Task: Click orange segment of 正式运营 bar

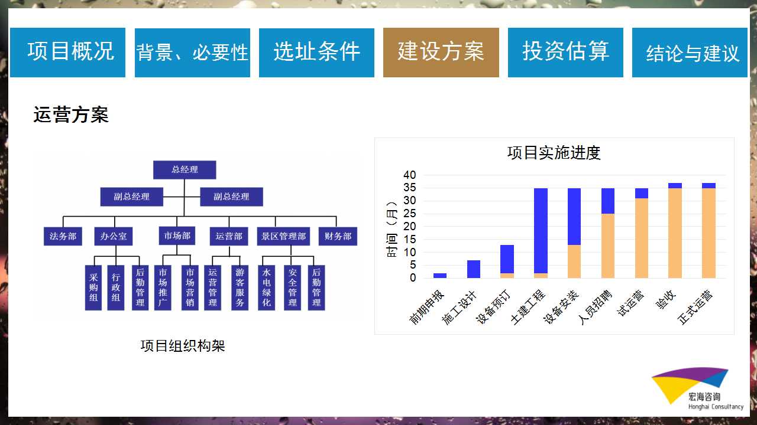Action: (709, 233)
